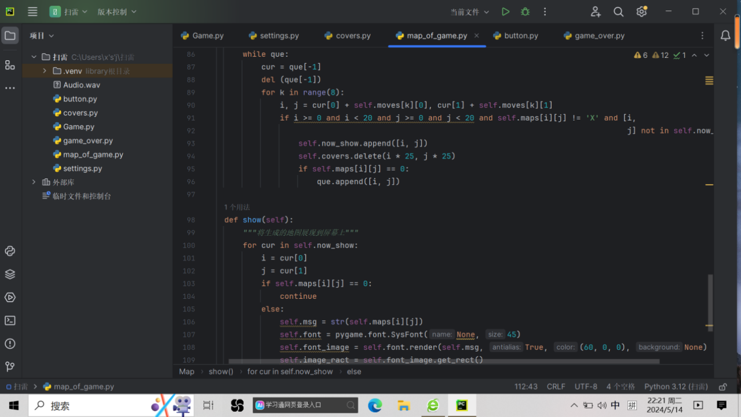
Task: Click the green Run button
Action: click(505, 12)
